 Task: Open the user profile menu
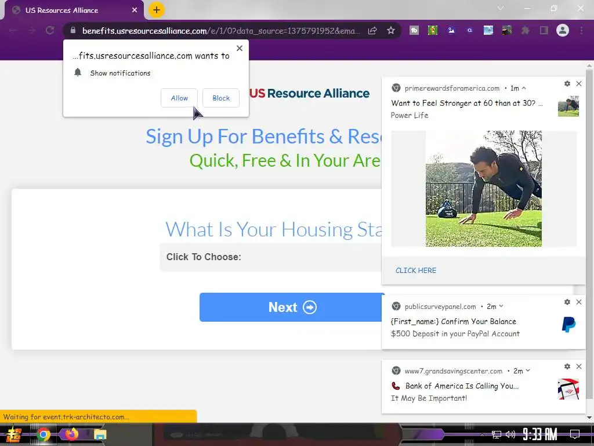tap(563, 30)
